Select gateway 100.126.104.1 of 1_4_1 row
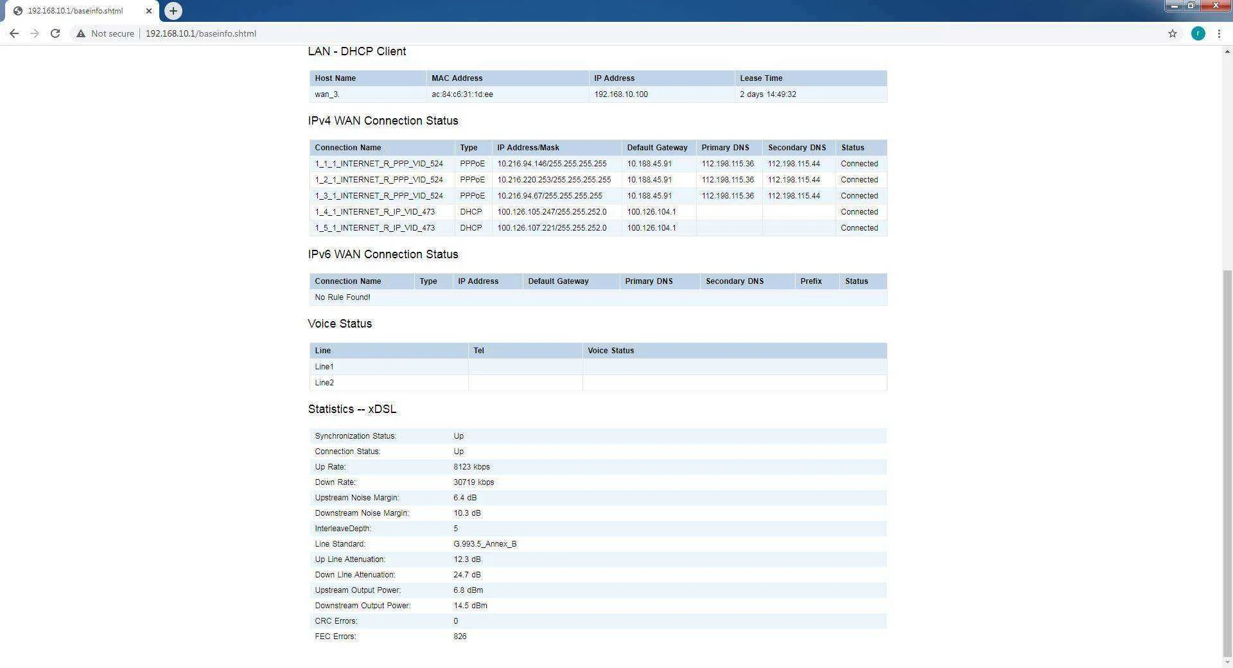1233x668 pixels. 651,212
